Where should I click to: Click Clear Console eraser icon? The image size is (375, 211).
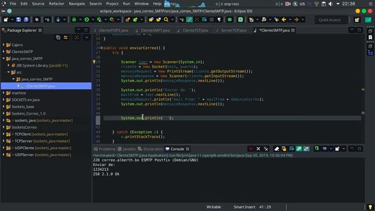[277, 149]
